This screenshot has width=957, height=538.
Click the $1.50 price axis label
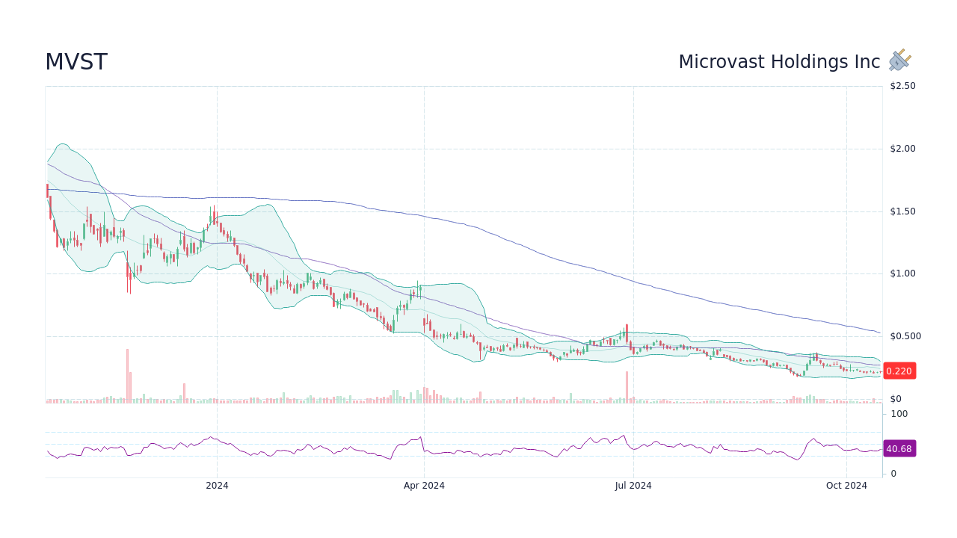[x=902, y=211]
